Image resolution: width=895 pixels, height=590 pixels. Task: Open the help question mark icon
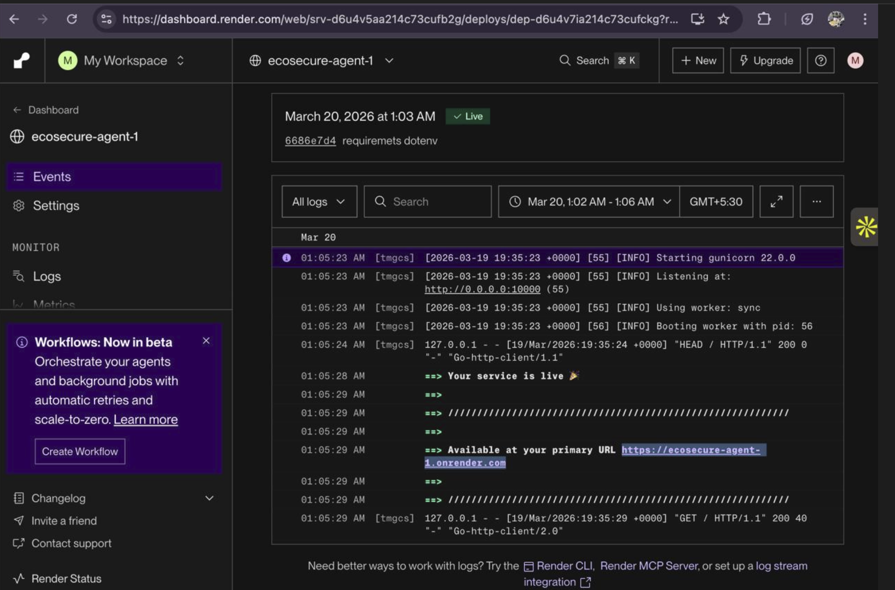coord(820,60)
